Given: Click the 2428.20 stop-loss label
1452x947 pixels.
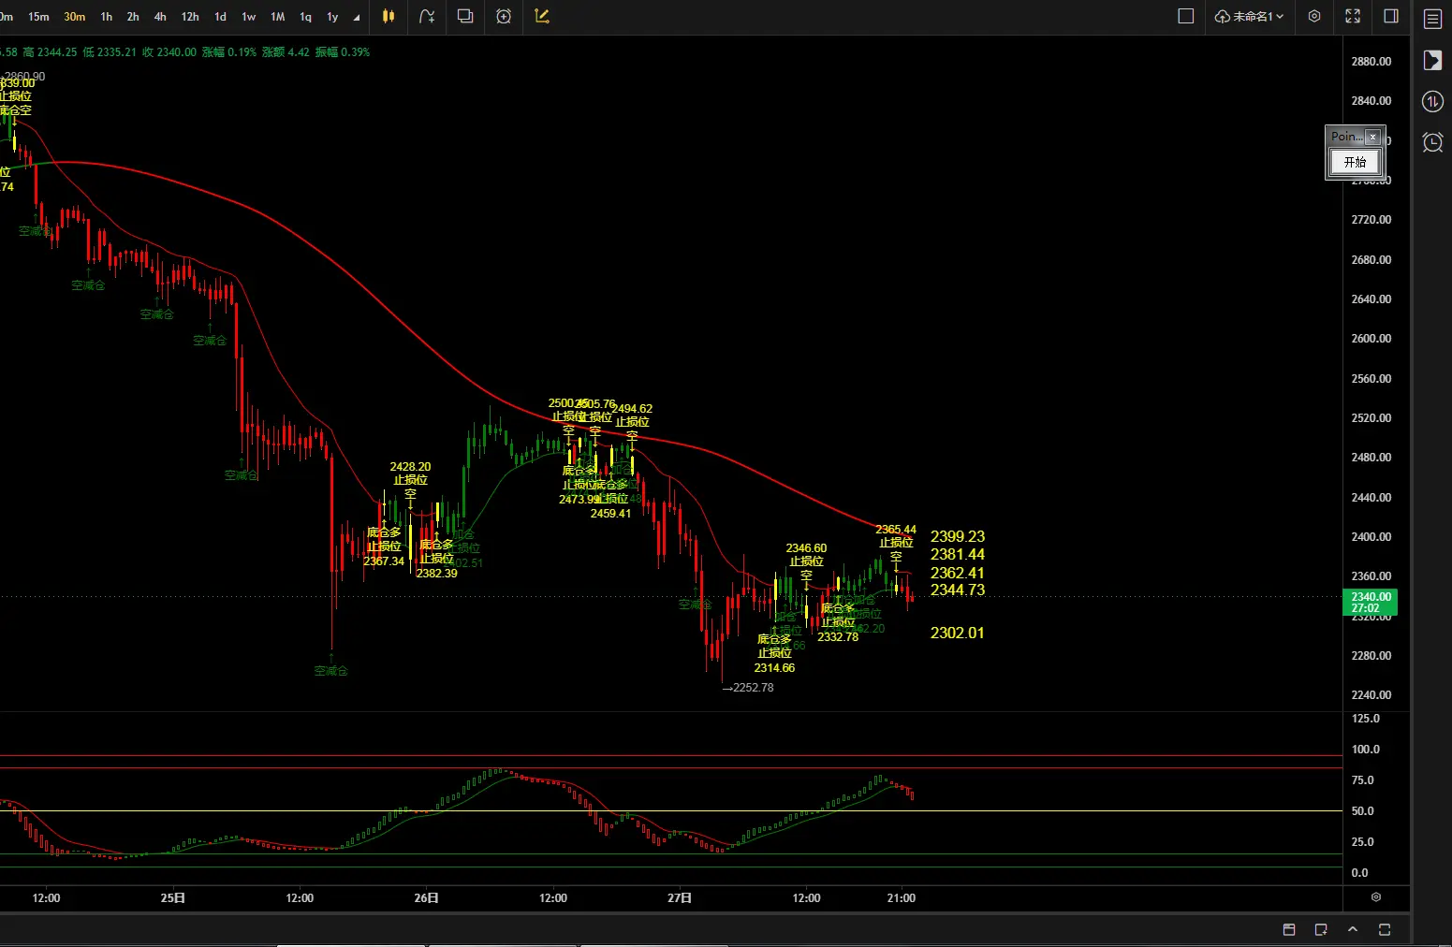Looking at the screenshot, I should [x=410, y=467].
